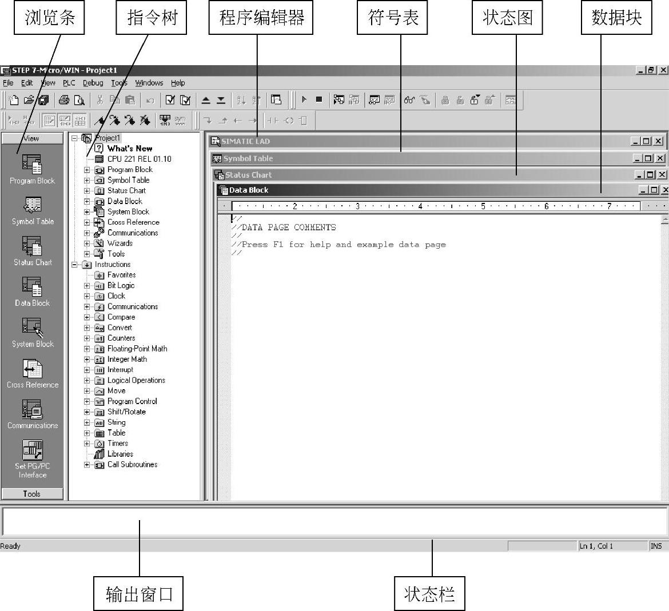
Task: Expand the Floating-Point Math folder
Action: coord(87,349)
